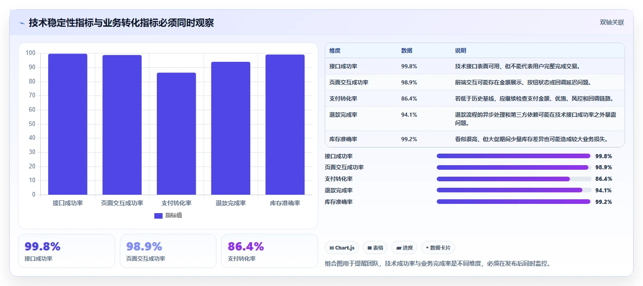Click the description starting 前端交互可能存在
643x286 pixels.
(523, 83)
